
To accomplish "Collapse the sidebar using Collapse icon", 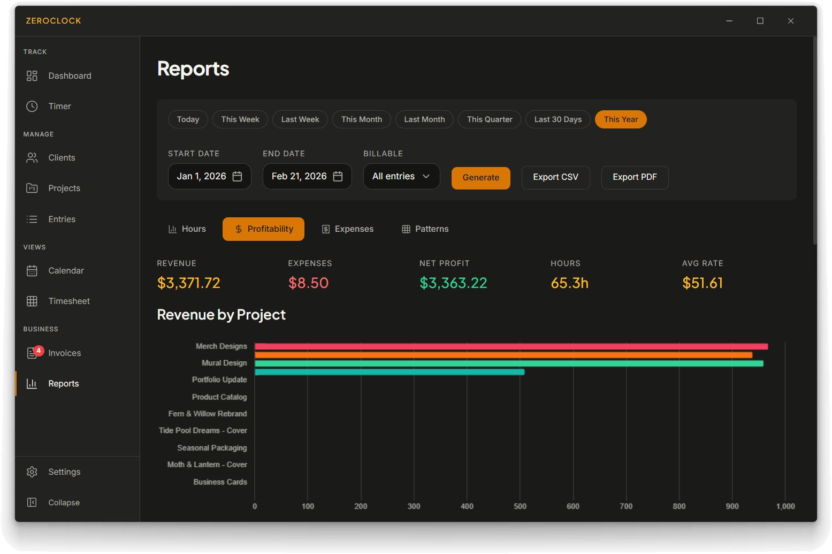I will point(32,503).
